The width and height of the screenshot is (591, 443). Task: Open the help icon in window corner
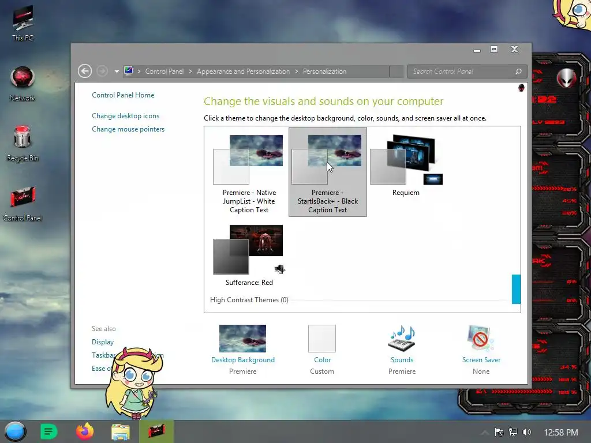tap(521, 88)
